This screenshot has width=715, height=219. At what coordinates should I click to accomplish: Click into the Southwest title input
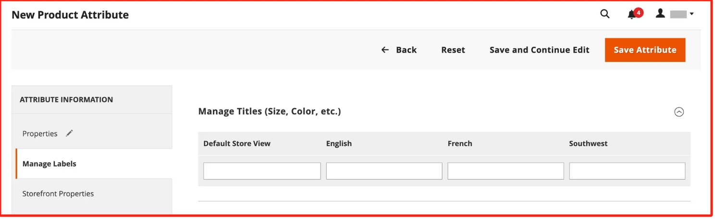pos(627,171)
